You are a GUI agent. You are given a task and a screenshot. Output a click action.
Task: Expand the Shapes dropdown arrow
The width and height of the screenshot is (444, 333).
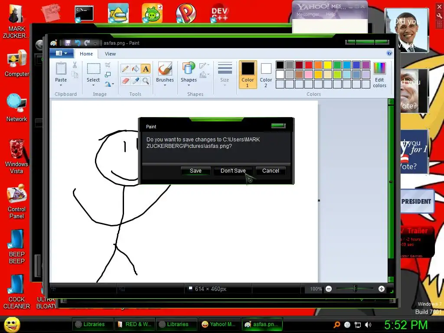(189, 85)
